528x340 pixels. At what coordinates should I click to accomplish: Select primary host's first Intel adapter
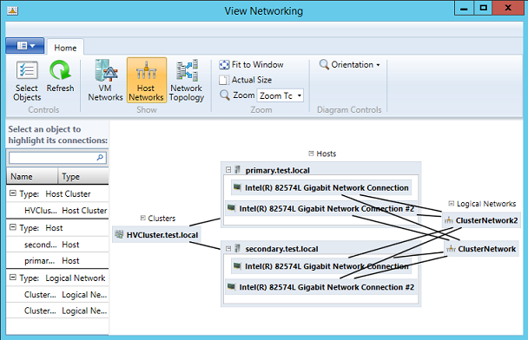[x=321, y=187]
